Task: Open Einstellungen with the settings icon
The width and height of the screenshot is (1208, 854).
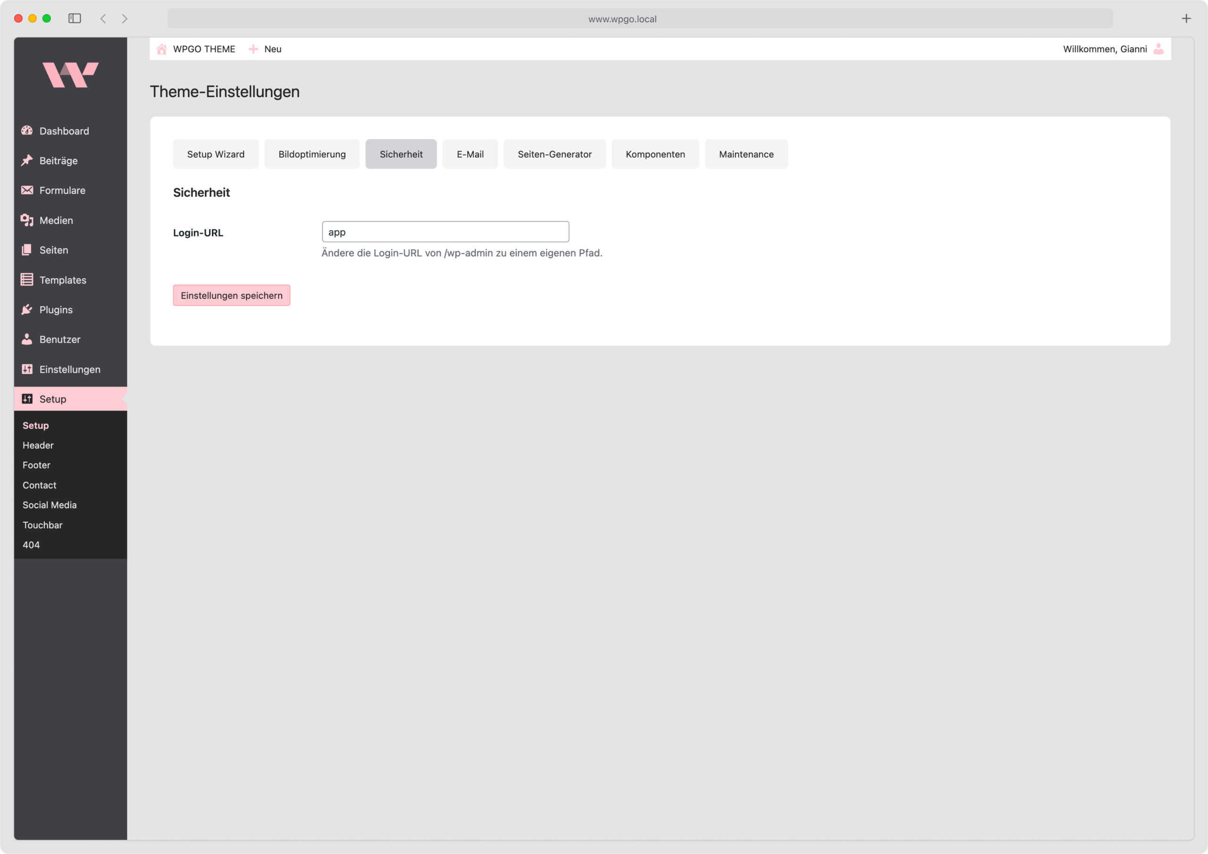Action: [x=27, y=369]
